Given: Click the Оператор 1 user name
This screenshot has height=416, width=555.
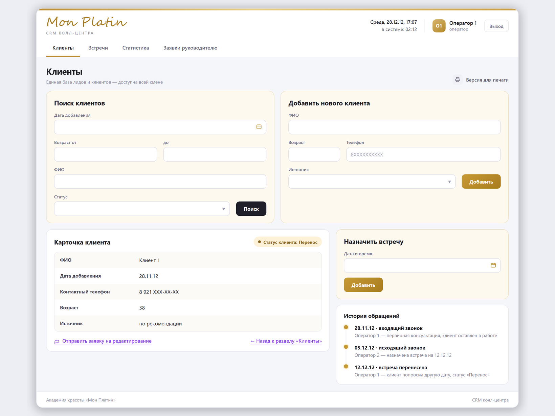Looking at the screenshot, I should pyautogui.click(x=463, y=23).
